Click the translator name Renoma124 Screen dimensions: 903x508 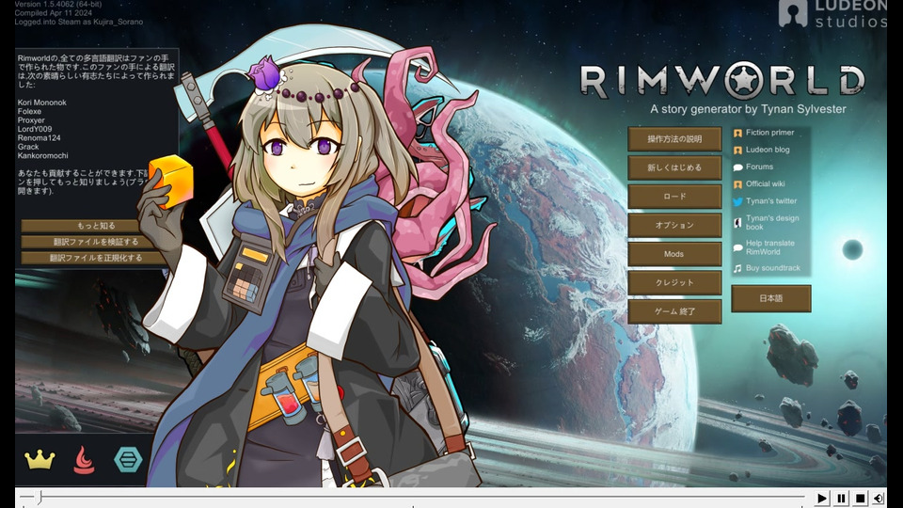click(39, 138)
